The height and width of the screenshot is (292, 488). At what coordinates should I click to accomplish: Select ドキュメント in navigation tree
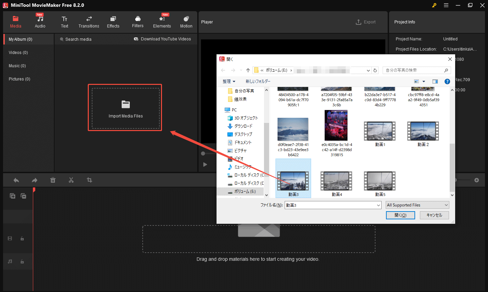(x=239, y=143)
